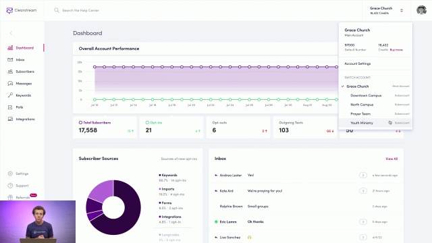Select Grace Church main account
The image size is (432, 243).
[375, 86]
